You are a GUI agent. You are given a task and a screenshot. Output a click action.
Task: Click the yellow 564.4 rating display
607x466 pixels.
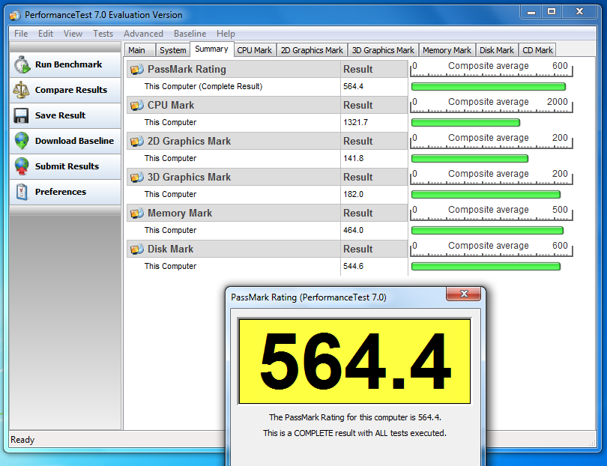(354, 362)
